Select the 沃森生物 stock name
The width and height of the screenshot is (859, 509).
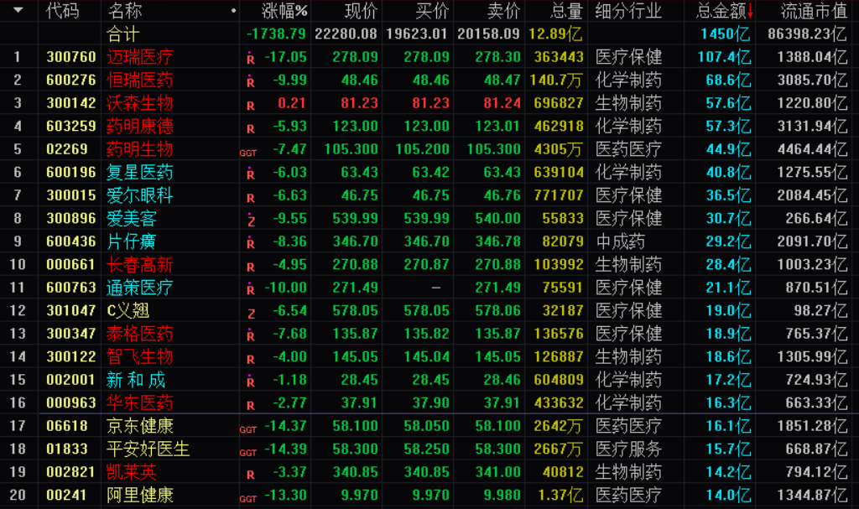pos(140,103)
